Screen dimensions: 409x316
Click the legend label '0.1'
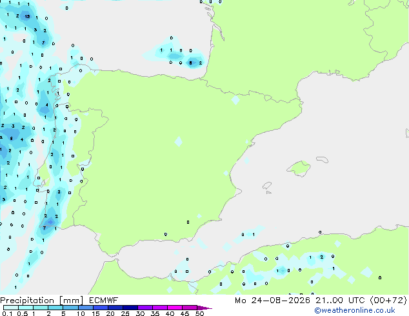pyautogui.click(x=7, y=313)
